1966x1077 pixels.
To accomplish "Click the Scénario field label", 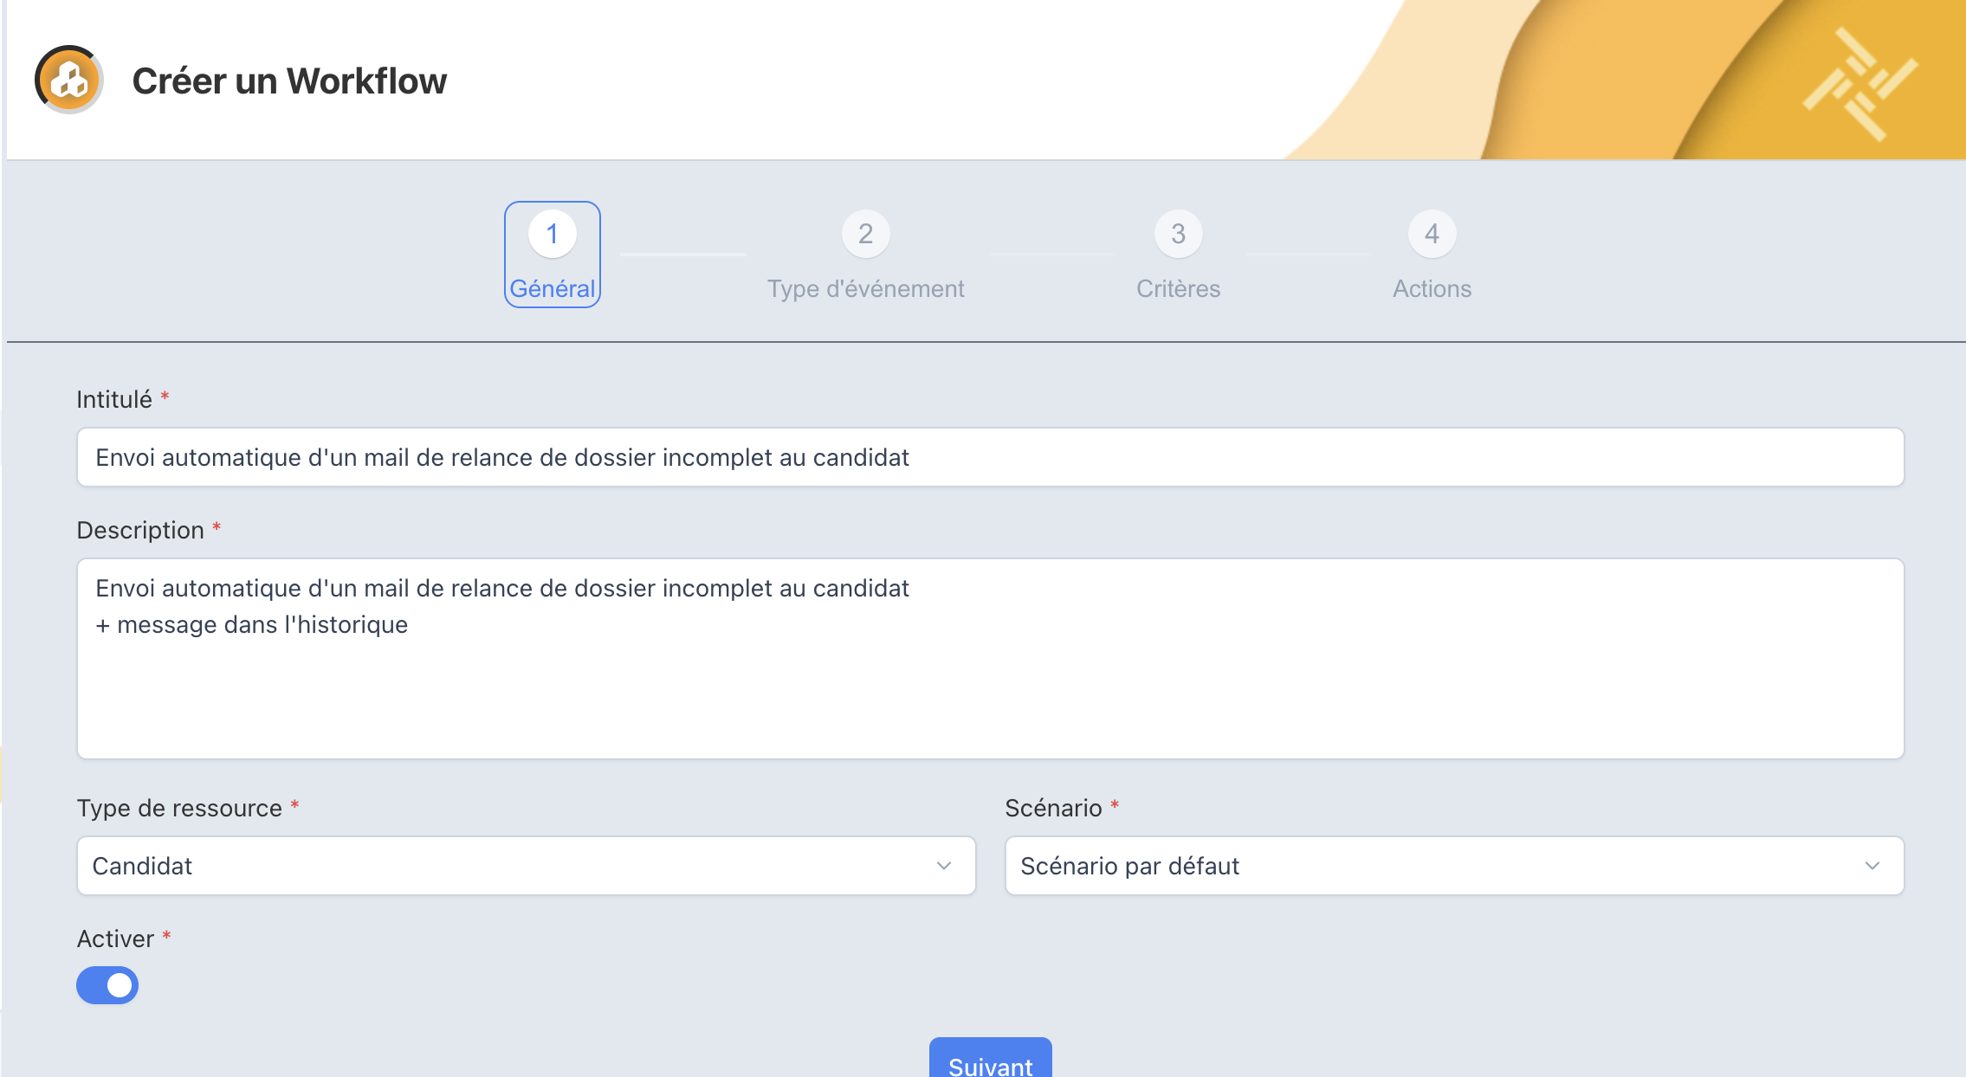I will click(1053, 808).
